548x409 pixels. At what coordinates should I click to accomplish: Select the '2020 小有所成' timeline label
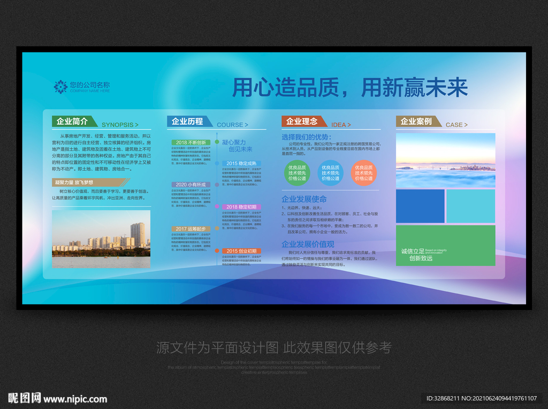click(x=191, y=185)
